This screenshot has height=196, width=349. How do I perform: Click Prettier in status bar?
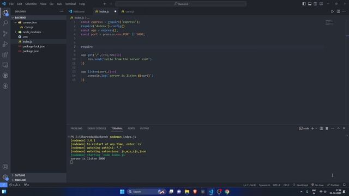pyautogui.click(x=333, y=185)
